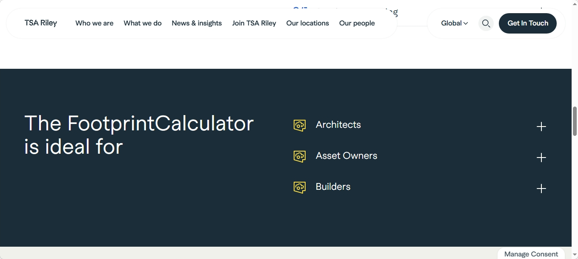The height and width of the screenshot is (259, 578).
Task: Open the Join TSA Riley menu
Action: 254,23
